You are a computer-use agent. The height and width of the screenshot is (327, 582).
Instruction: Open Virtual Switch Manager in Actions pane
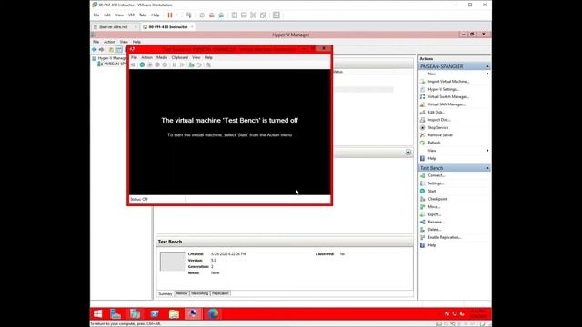pyautogui.click(x=448, y=97)
